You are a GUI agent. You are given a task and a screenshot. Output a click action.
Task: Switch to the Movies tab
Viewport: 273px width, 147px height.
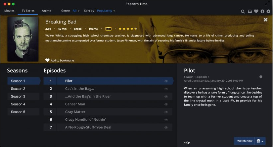[9, 11]
